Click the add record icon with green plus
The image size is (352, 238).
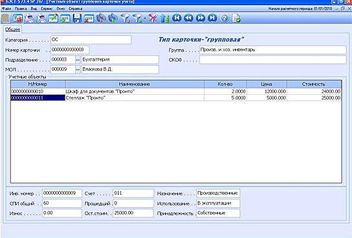pos(65,18)
